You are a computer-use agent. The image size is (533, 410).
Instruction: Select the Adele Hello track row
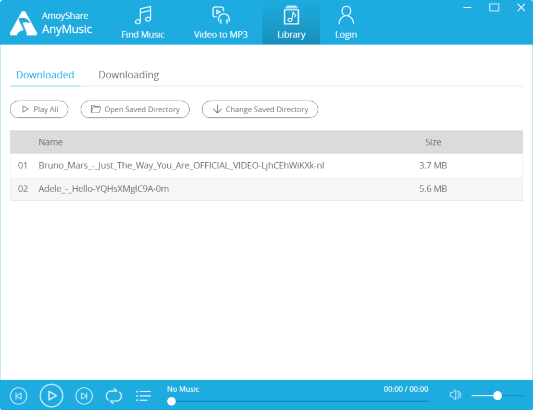tap(267, 188)
